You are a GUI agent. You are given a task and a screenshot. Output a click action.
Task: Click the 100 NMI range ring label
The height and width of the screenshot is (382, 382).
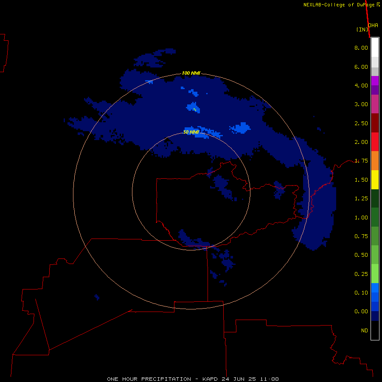click(x=191, y=73)
